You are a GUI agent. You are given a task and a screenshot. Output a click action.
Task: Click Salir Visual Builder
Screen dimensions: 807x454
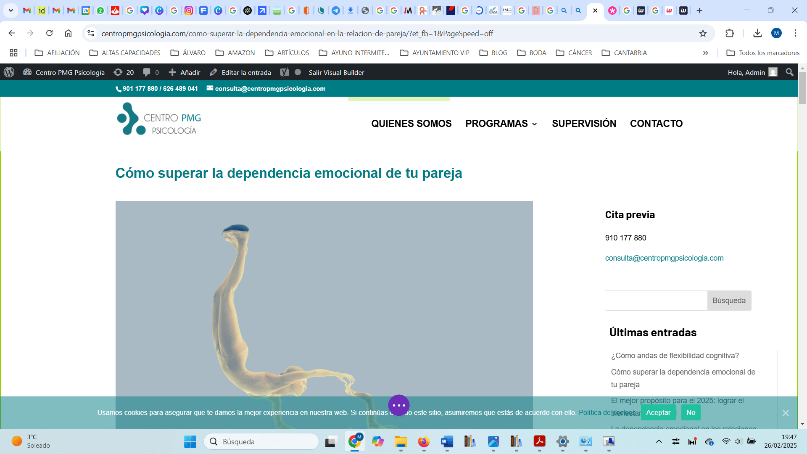click(x=336, y=72)
